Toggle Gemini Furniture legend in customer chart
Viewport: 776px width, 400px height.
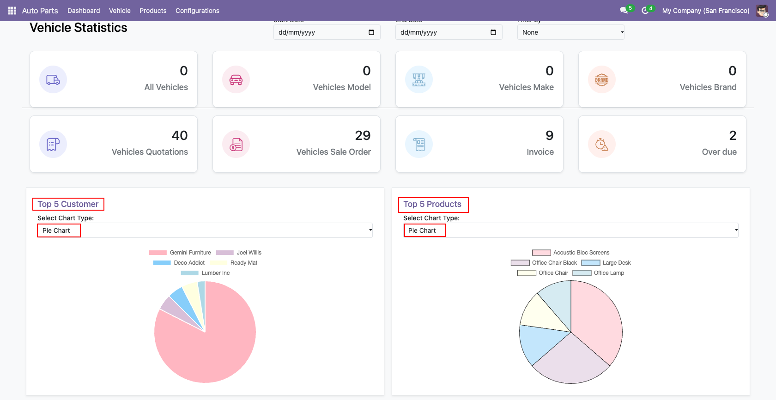180,253
